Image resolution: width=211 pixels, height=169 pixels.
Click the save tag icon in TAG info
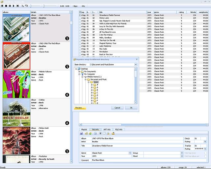pos(81,133)
